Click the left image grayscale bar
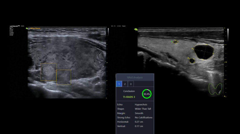This screenshot has height=134, width=240. coord(108,32)
